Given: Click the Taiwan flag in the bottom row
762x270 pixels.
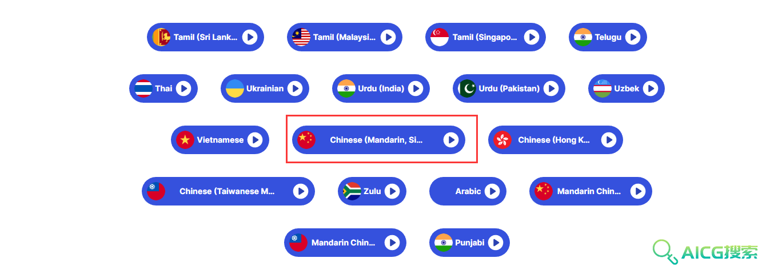Looking at the screenshot, I should tap(298, 243).
